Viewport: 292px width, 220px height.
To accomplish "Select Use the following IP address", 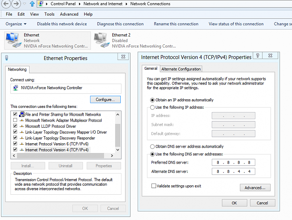I will pos(152,107).
